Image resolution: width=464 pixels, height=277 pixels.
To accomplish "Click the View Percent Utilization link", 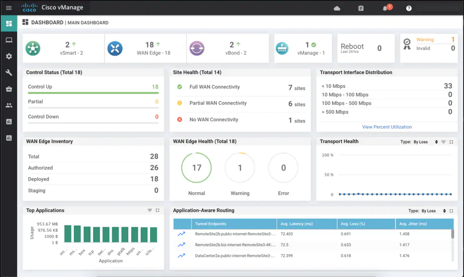I will 387,127.
